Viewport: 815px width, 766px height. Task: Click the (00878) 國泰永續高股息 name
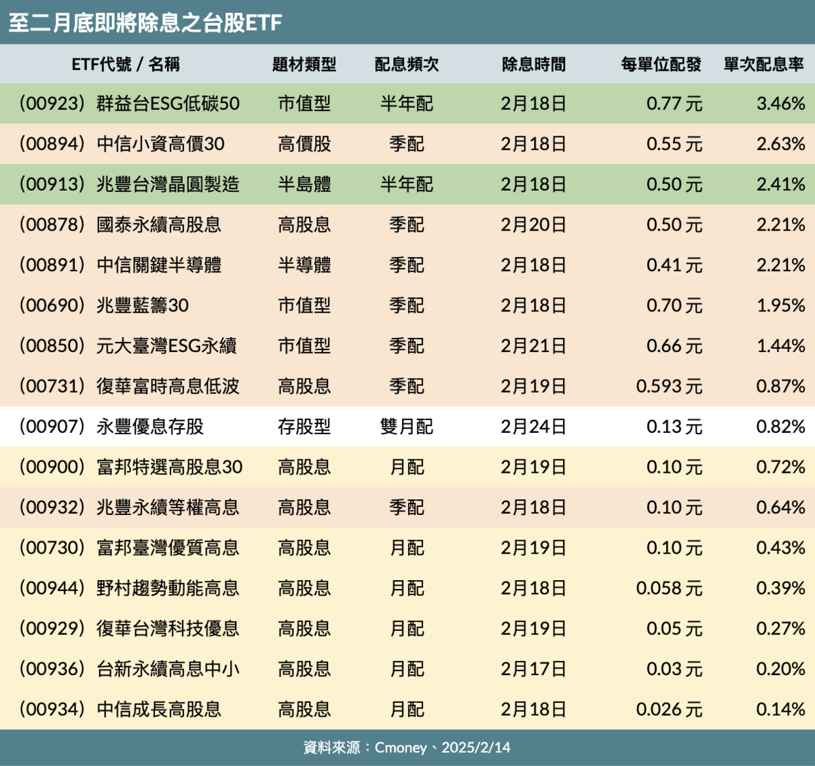coord(120,225)
